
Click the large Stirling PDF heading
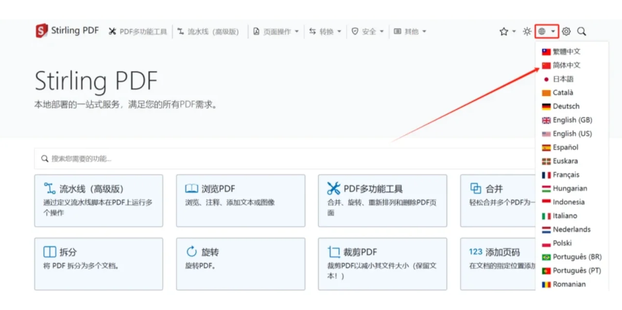pyautogui.click(x=96, y=81)
